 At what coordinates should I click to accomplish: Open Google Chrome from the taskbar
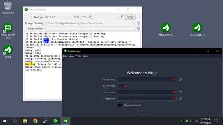tap(35, 121)
